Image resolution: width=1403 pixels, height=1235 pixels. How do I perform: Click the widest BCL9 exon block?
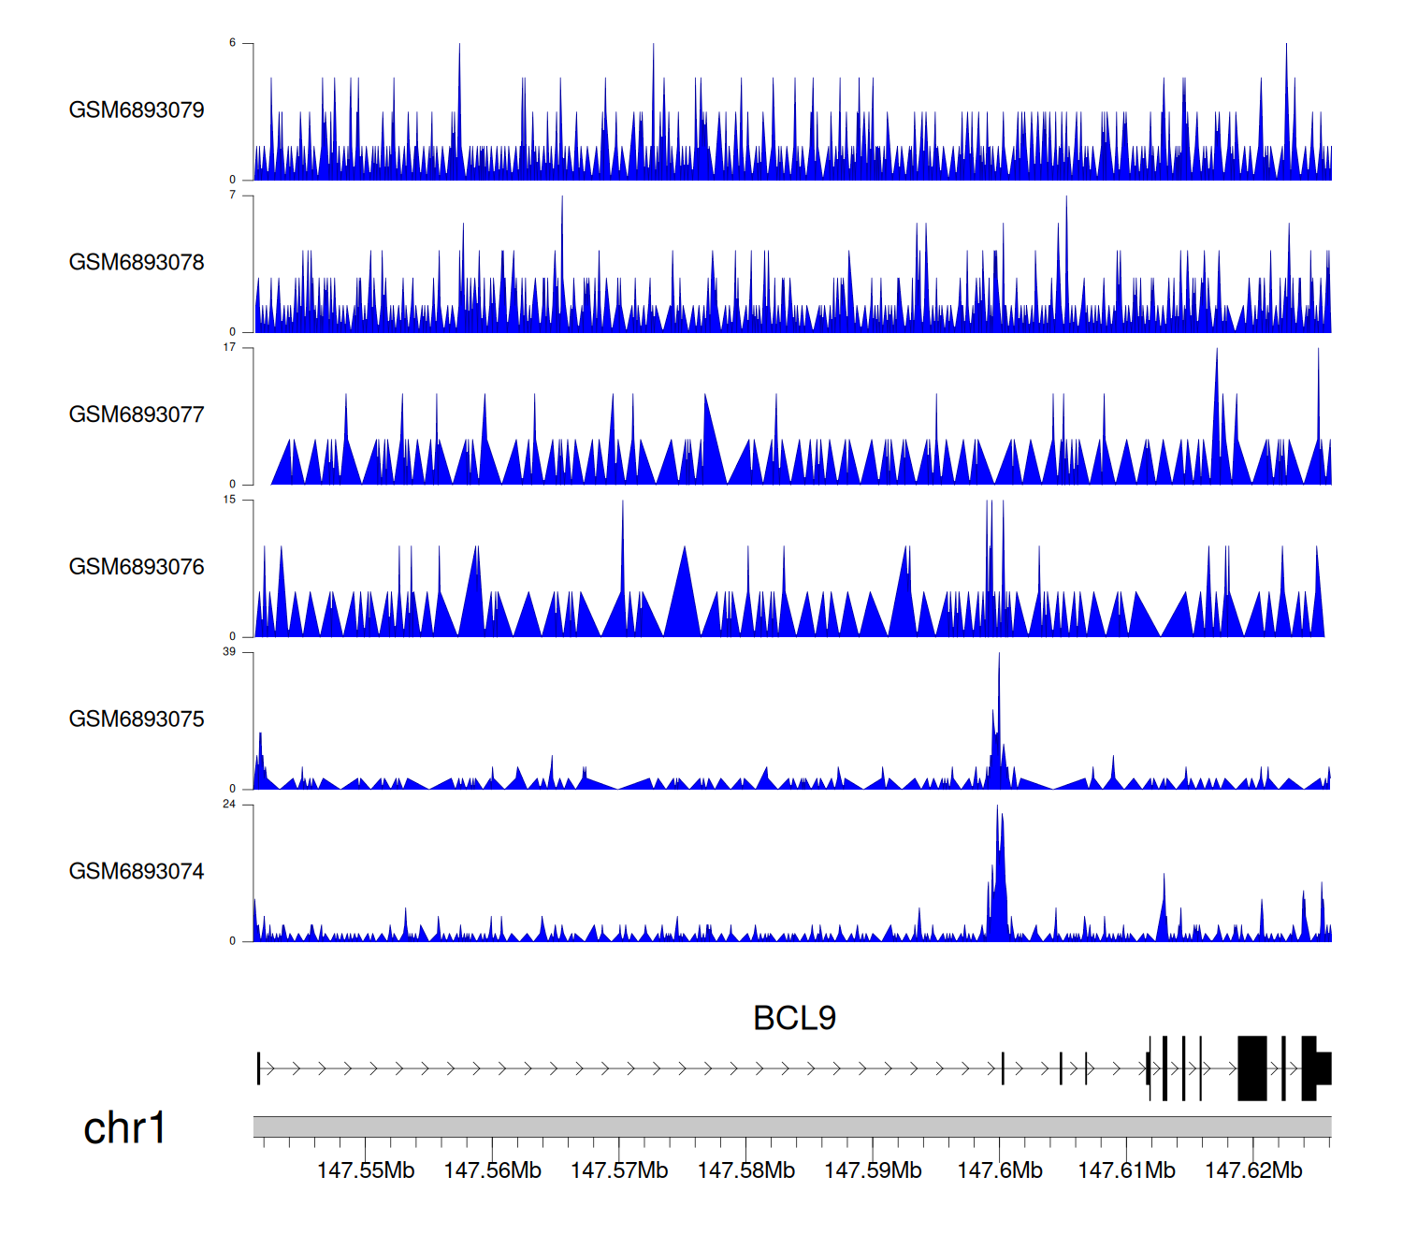pyautogui.click(x=1252, y=1068)
